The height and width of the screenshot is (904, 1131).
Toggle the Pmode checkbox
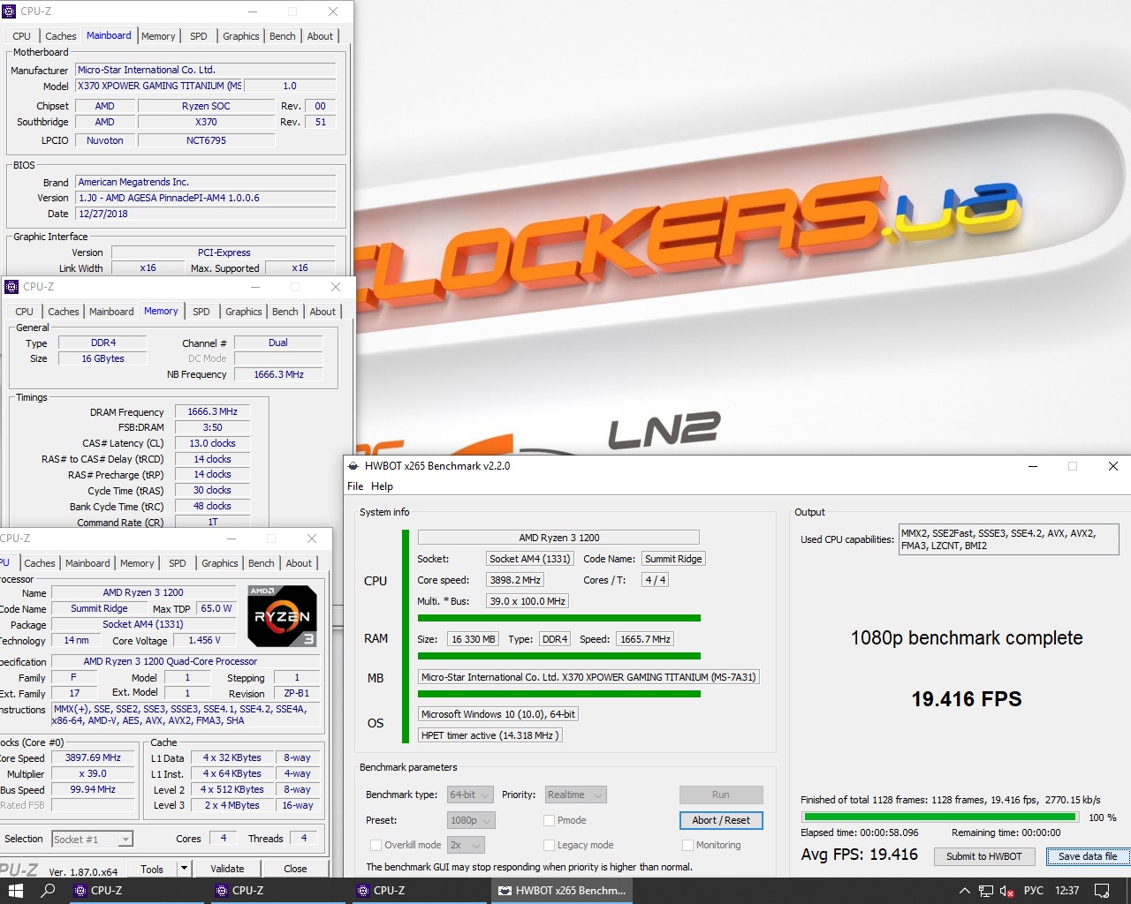[x=549, y=820]
